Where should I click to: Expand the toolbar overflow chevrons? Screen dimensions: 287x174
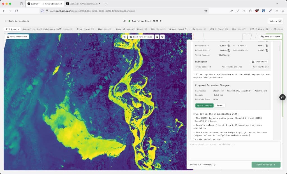coord(277,11)
